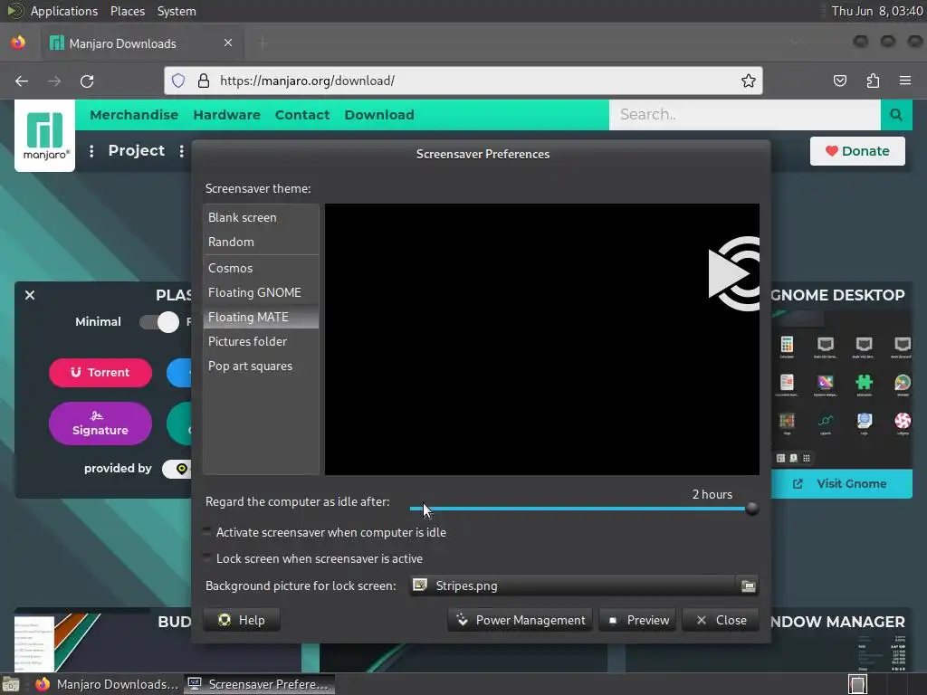Choose the Floating GNOME theme

[261, 292]
